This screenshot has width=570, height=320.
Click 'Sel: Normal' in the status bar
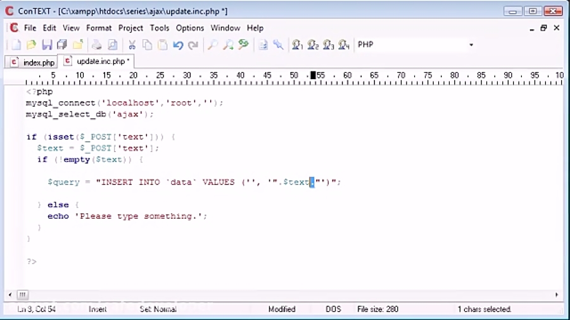(158, 309)
